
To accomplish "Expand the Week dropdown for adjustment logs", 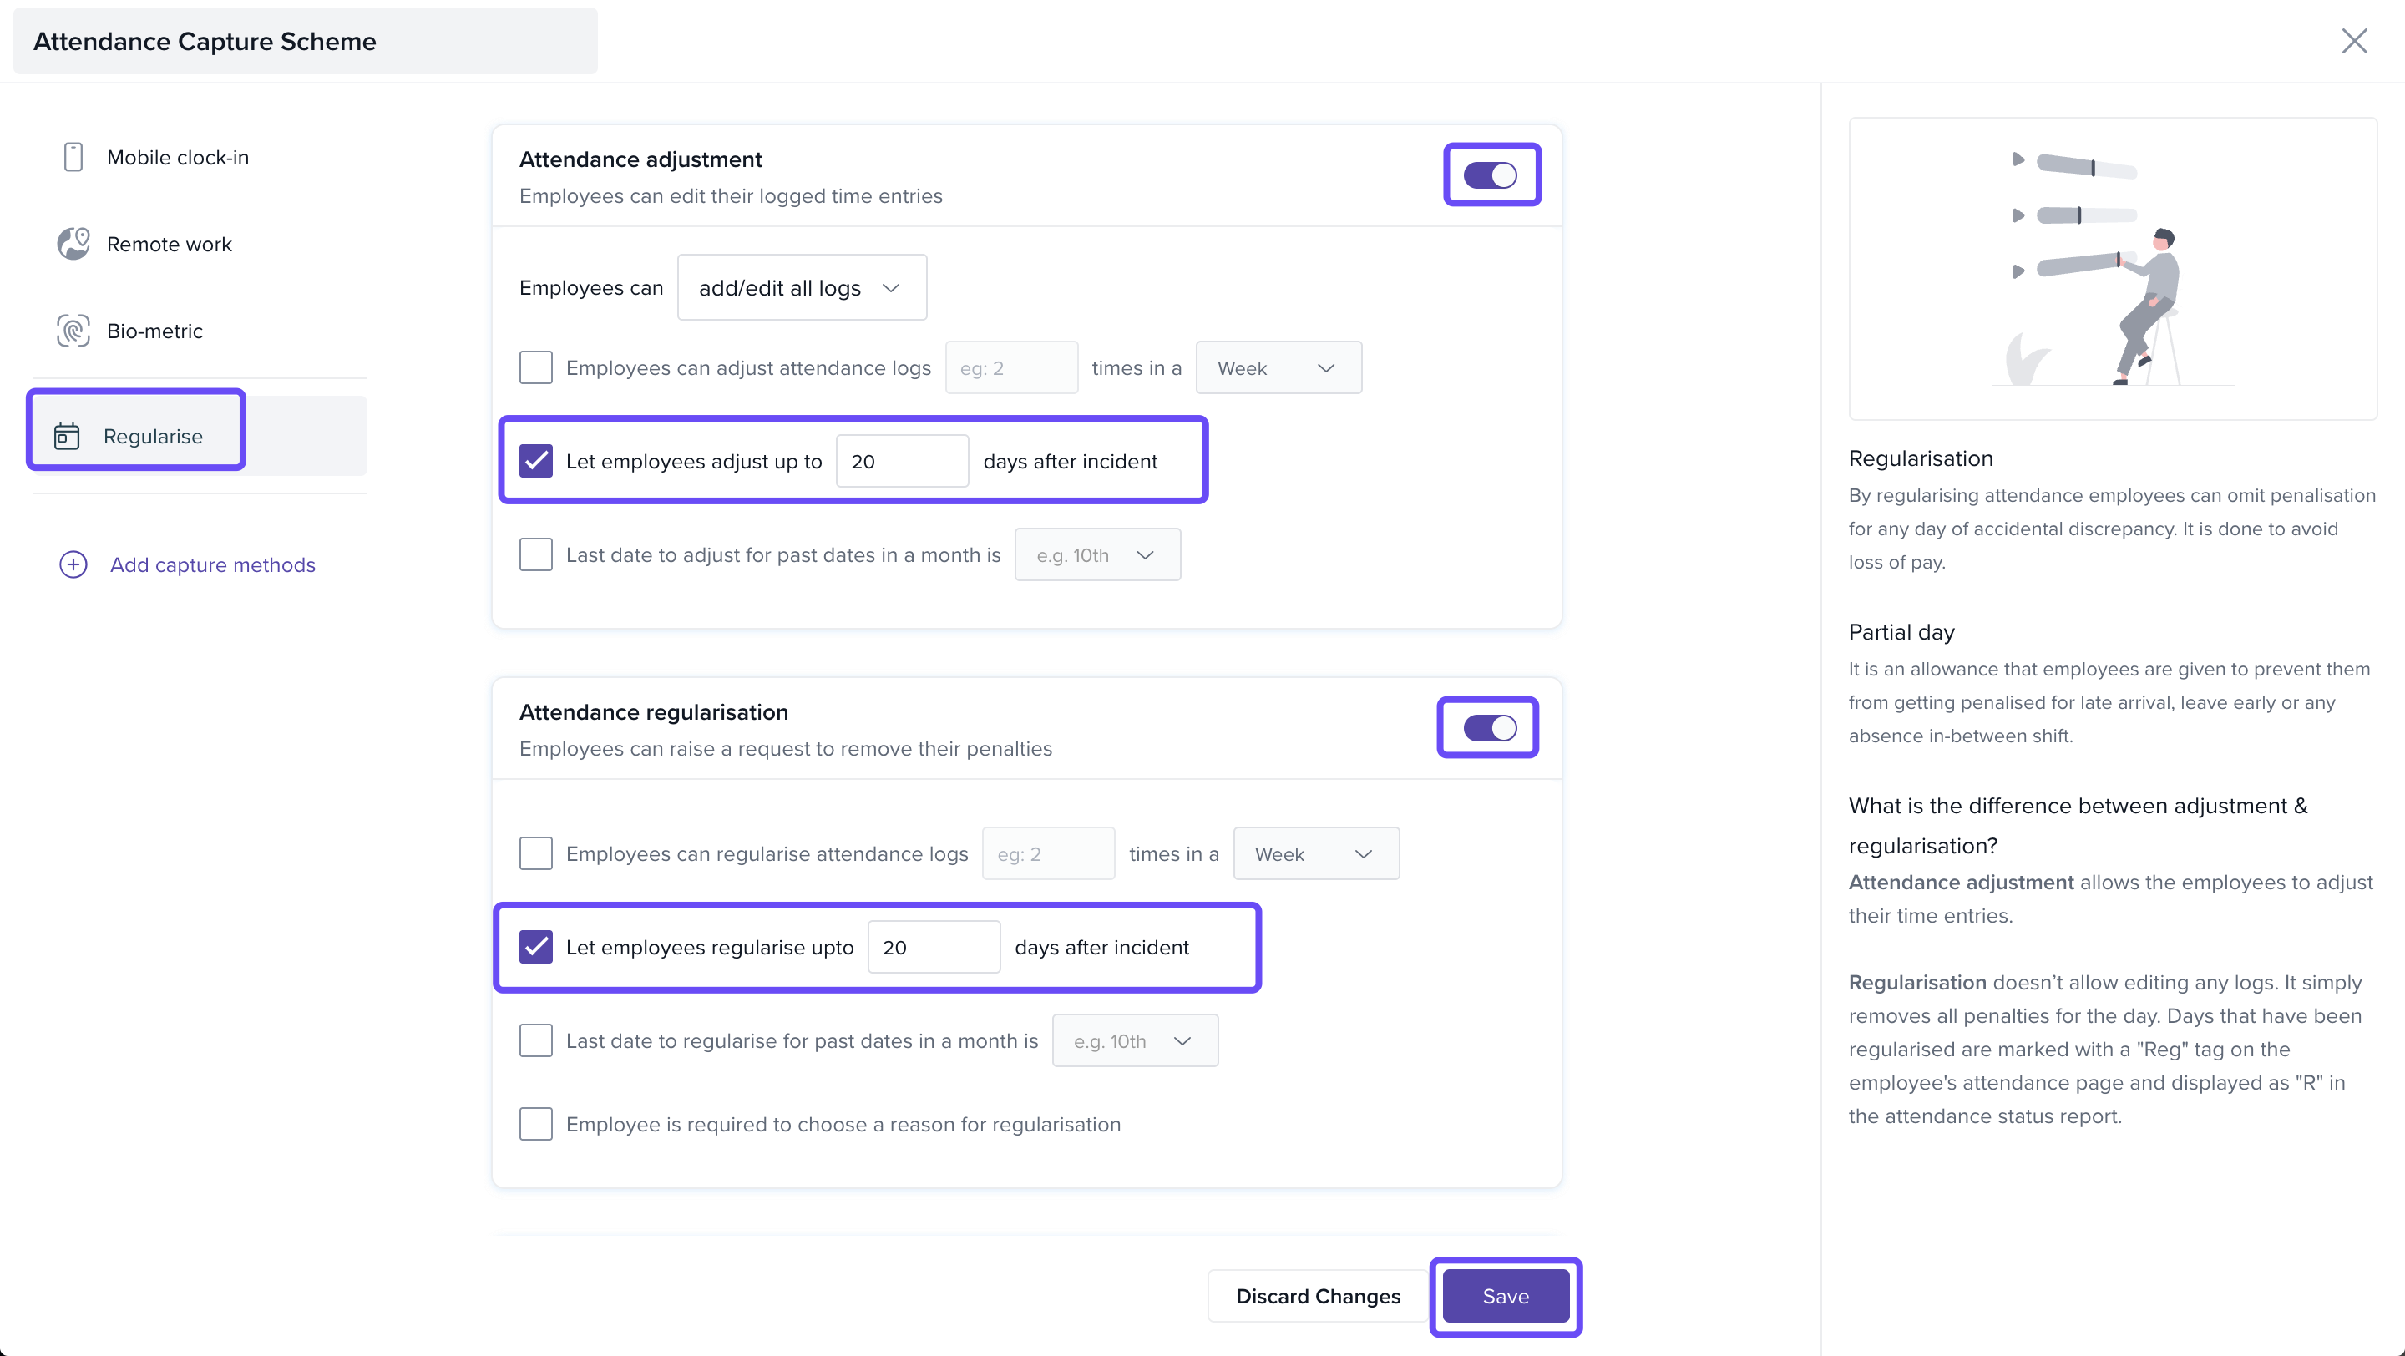I will (1277, 367).
